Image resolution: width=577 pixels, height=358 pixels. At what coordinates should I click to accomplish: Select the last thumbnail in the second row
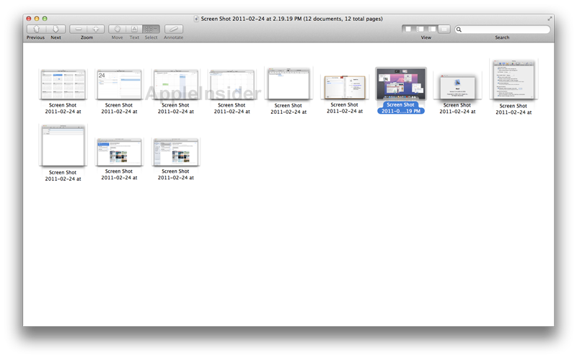coord(175,152)
